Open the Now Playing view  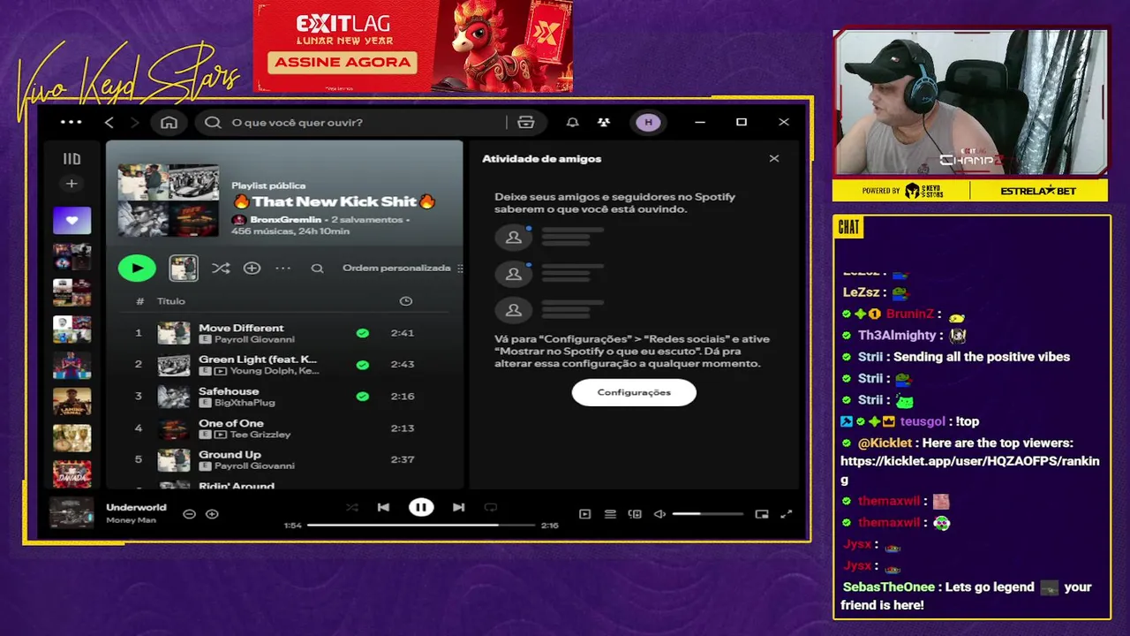pos(584,513)
